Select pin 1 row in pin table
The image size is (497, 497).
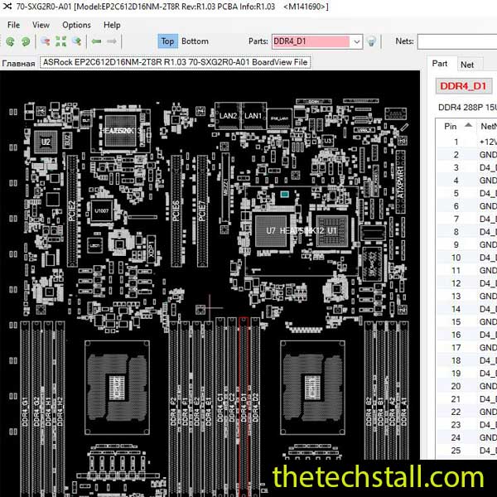click(x=464, y=142)
